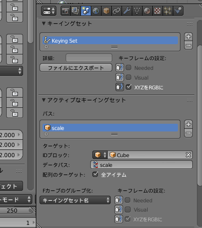Remove the keying set with minus button
This screenshot has width=202, height=228.
pos(188,45)
